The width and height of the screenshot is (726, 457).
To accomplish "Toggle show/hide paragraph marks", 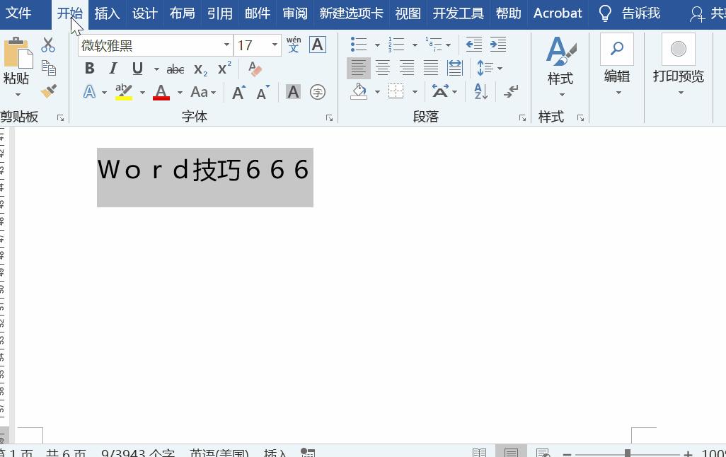I will (x=512, y=91).
